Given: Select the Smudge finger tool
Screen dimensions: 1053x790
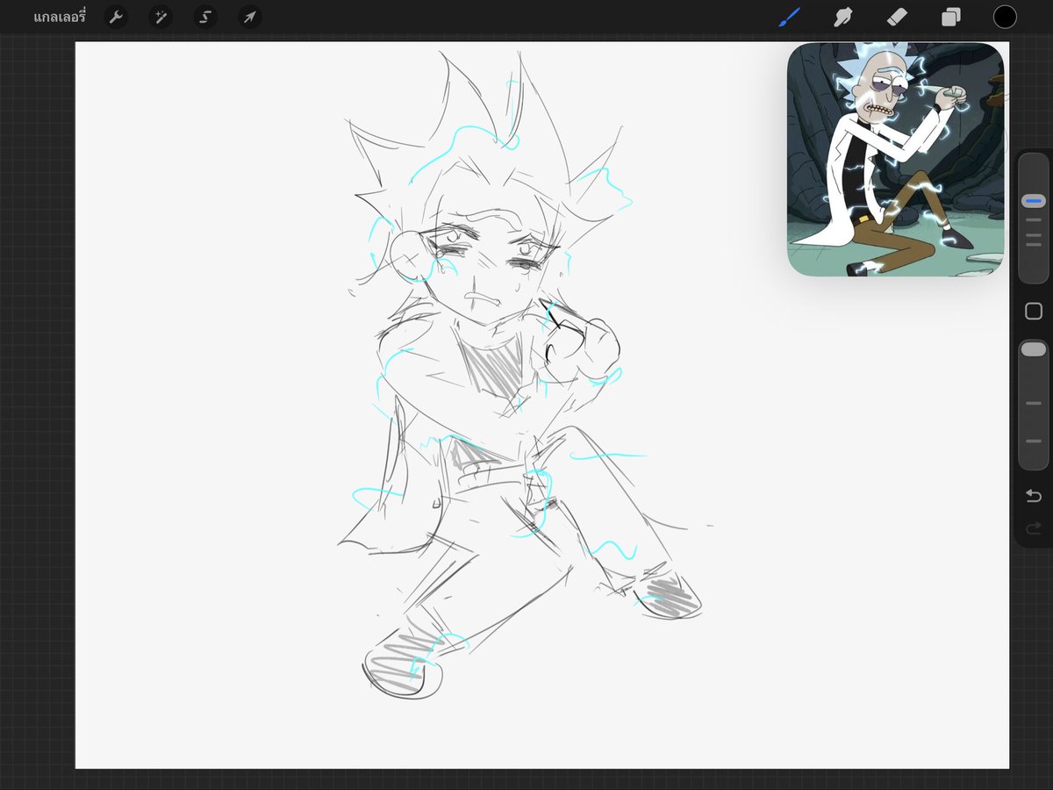Looking at the screenshot, I should [843, 17].
